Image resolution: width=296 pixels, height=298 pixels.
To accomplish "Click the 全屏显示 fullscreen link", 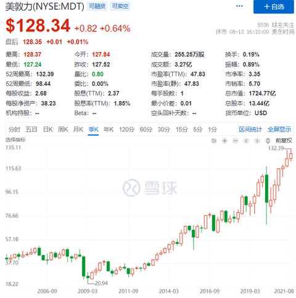I will [279, 130].
